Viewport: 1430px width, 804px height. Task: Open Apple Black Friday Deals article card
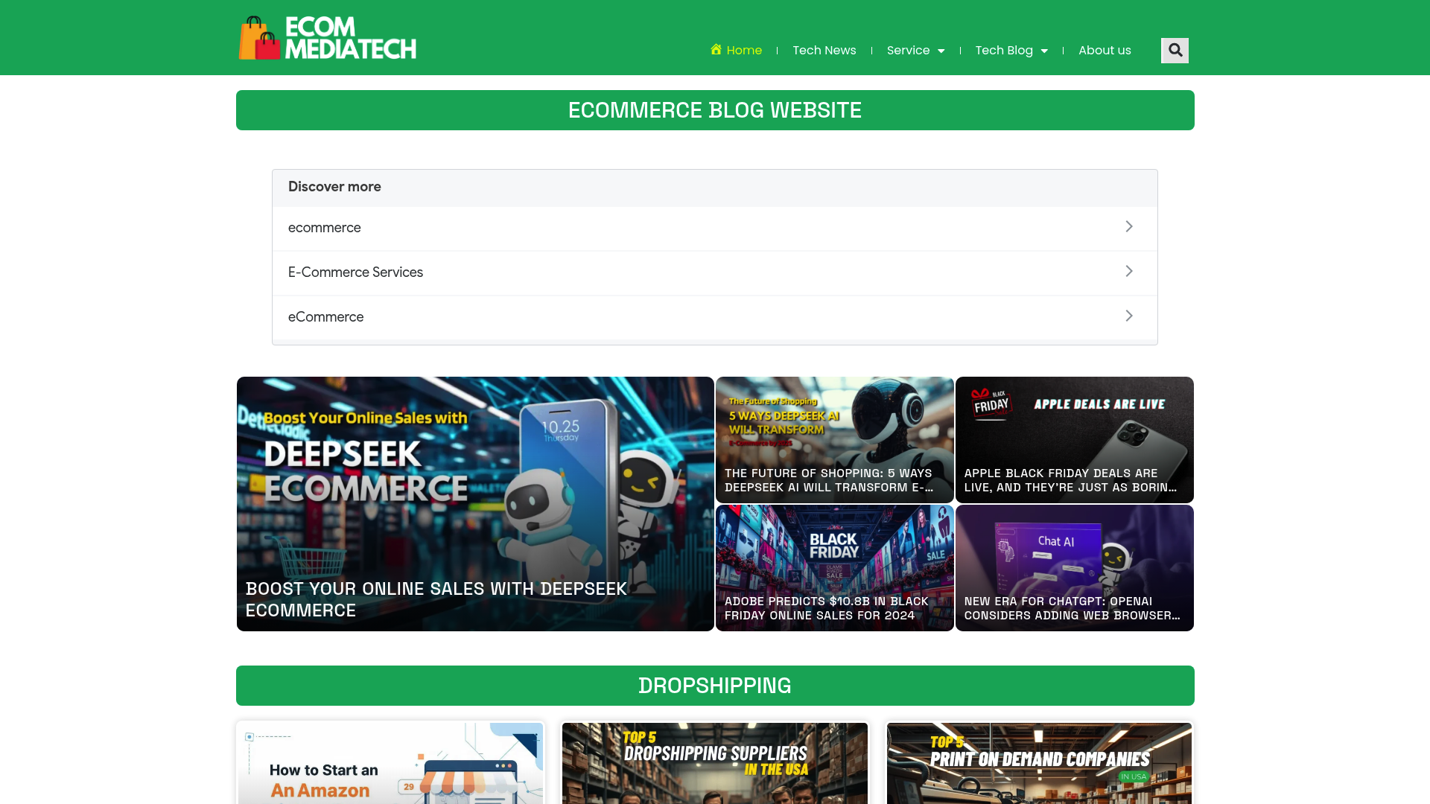tap(1074, 440)
